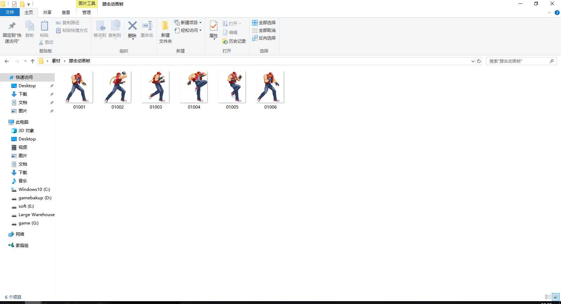Collapse the ribbon with chevron
Image resolution: width=561 pixels, height=304 pixels.
[549, 13]
